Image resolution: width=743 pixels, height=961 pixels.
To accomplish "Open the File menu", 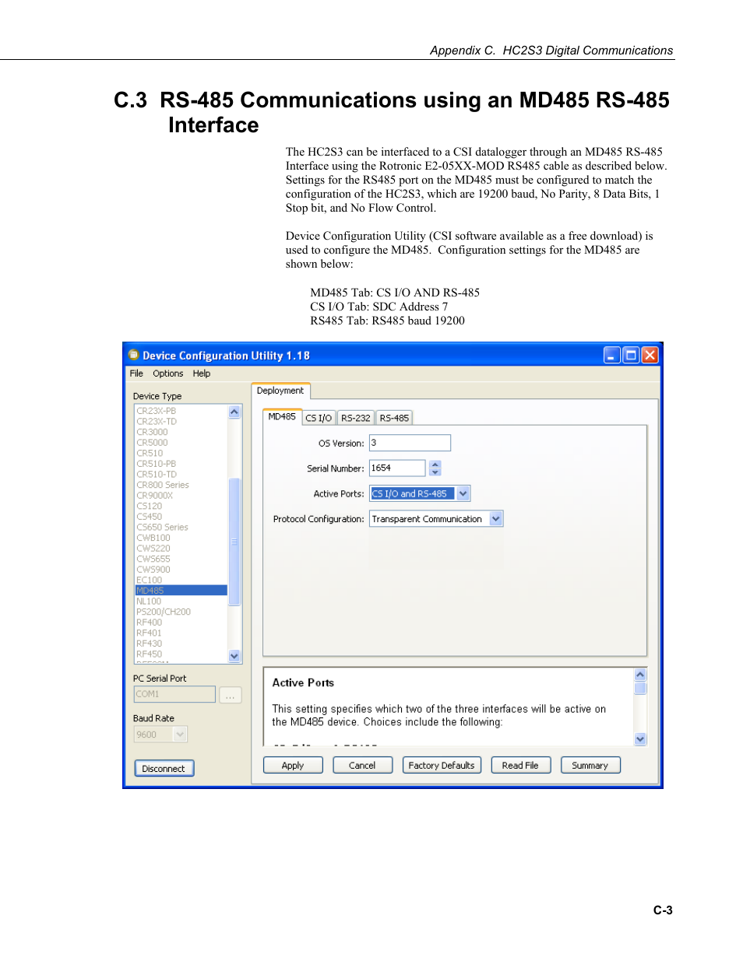I will coord(136,374).
